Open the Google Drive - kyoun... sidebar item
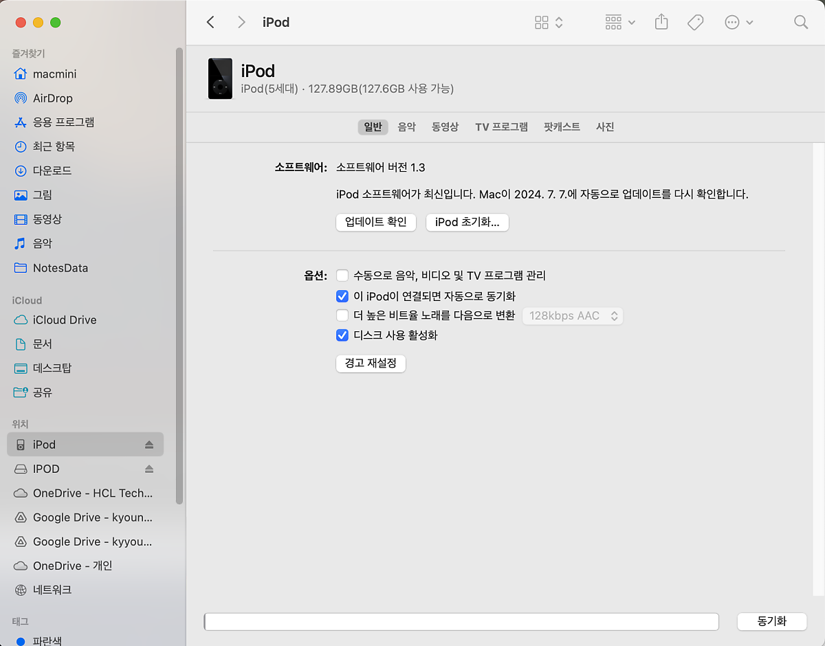This screenshot has width=825, height=646. click(85, 517)
